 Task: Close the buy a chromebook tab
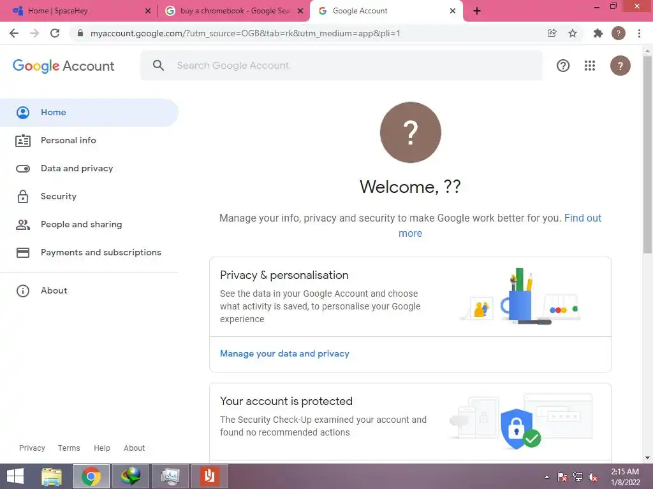point(300,11)
